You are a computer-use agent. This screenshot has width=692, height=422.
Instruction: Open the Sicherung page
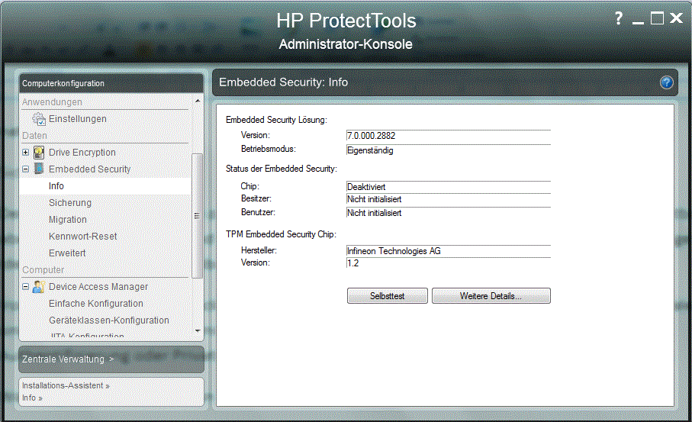(x=70, y=203)
